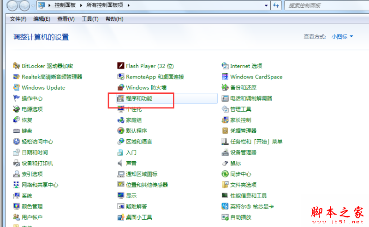This screenshot has width=369, height=227.
Task: Open the 任务栏和「开始」菜单 link
Action: (256, 142)
